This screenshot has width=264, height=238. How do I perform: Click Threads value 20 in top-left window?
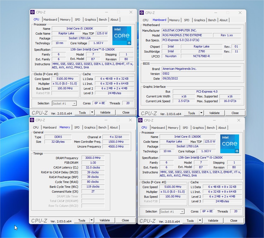tap(128, 103)
